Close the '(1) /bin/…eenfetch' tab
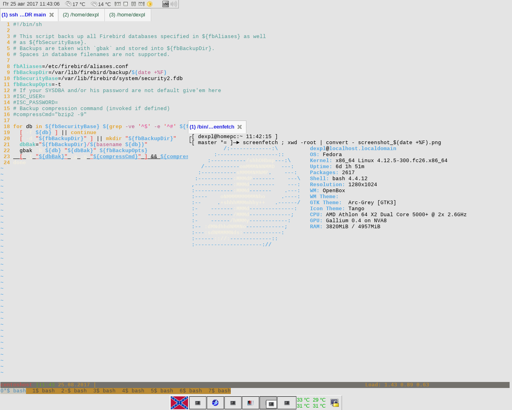 click(x=240, y=127)
